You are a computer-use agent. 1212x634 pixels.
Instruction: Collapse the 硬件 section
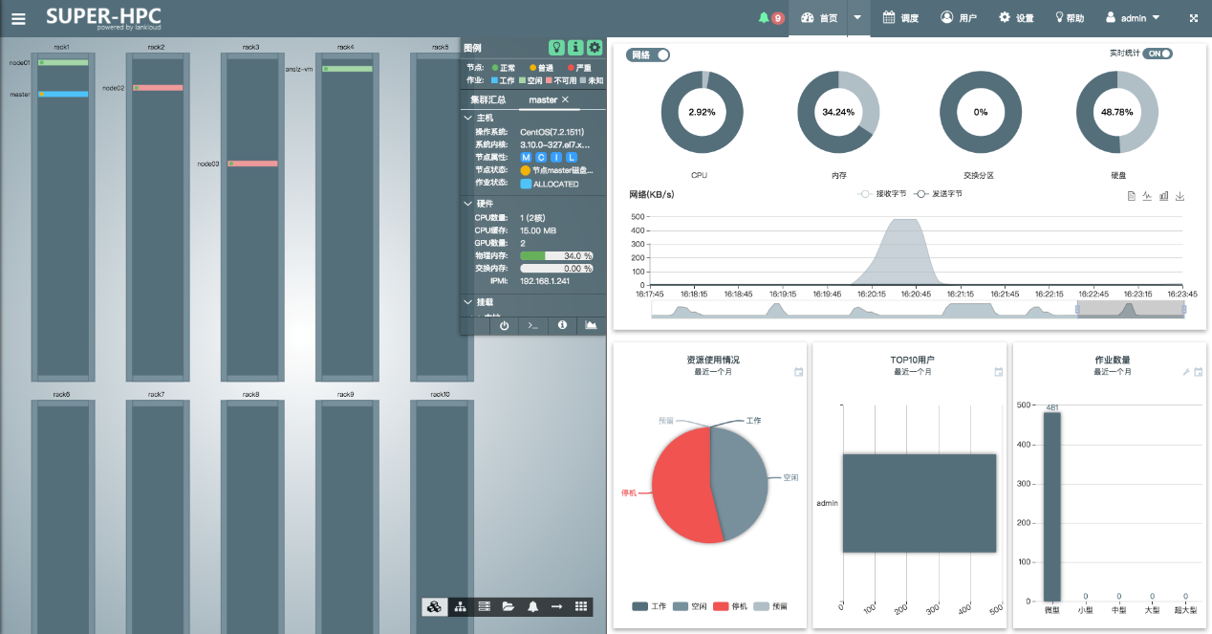click(x=468, y=204)
